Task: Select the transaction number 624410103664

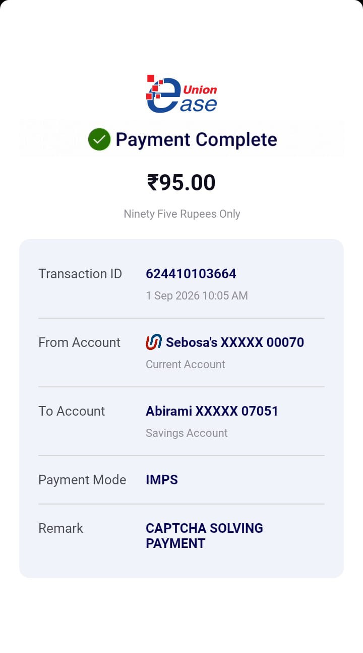Action: click(191, 274)
